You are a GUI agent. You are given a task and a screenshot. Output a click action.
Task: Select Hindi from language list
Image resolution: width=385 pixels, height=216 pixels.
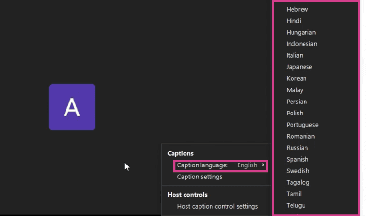click(x=293, y=21)
